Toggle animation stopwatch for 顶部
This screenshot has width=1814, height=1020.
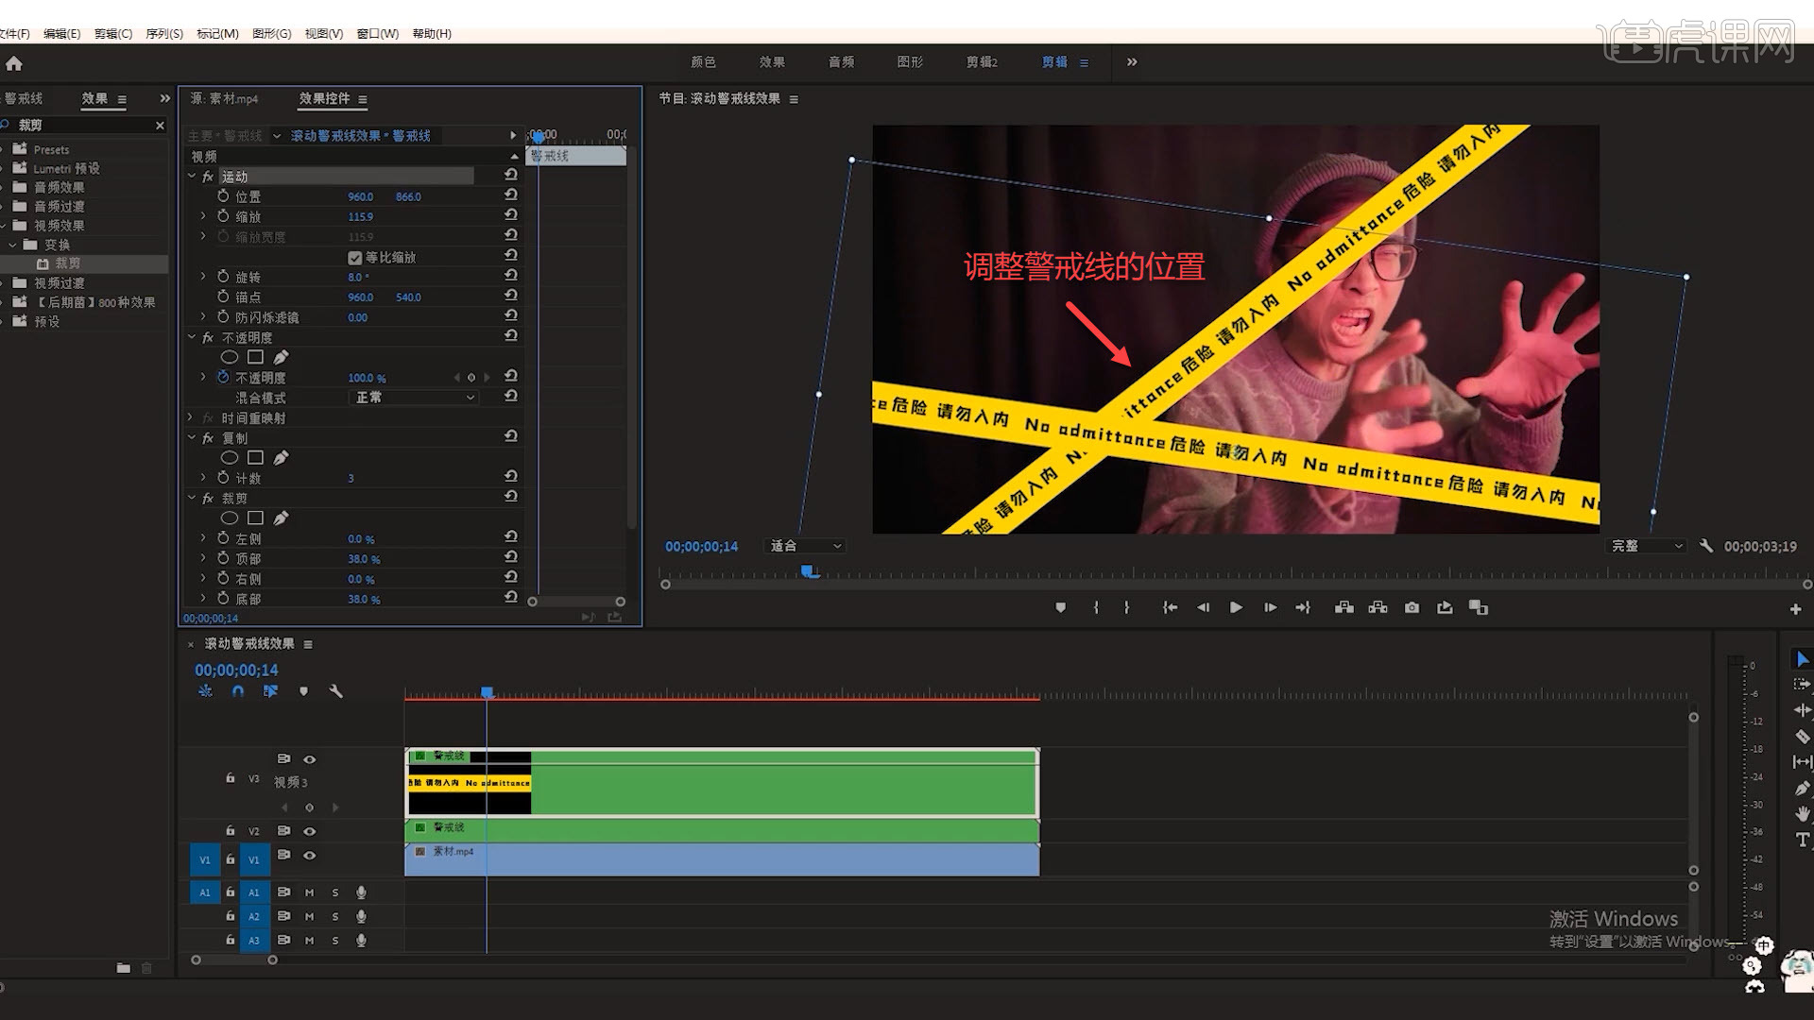223,558
